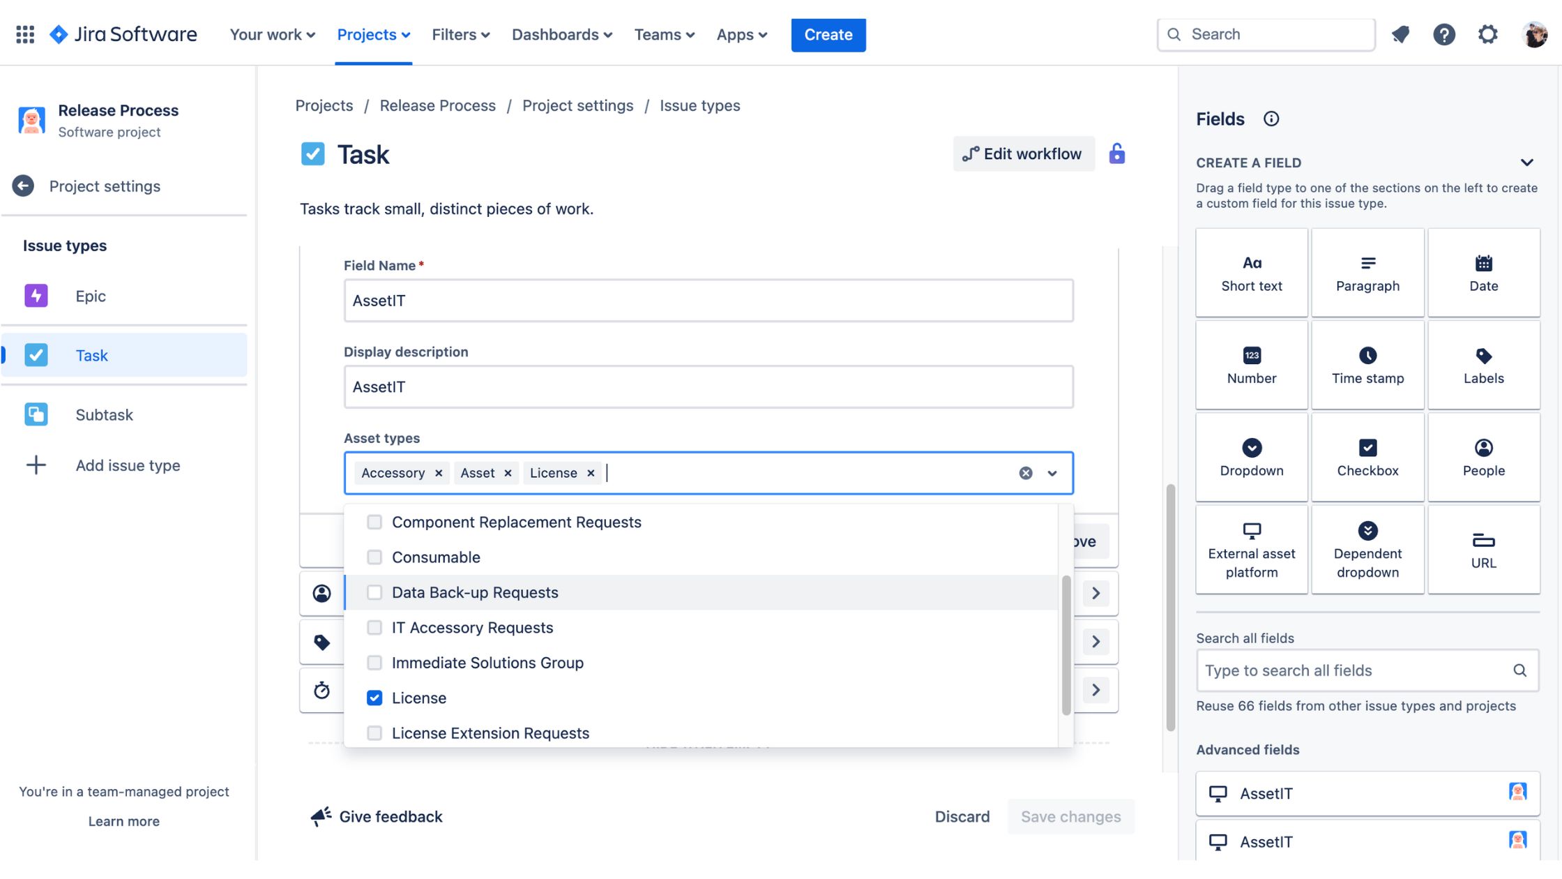1562x879 pixels.
Task: Click the Edit workflow button
Action: (x=1024, y=153)
